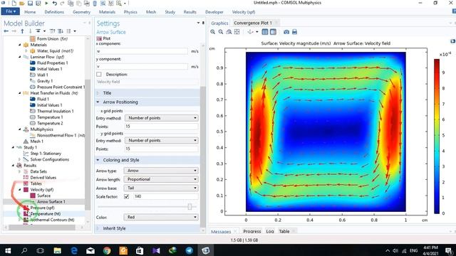Switch to the Results ribbon tab

point(190,12)
